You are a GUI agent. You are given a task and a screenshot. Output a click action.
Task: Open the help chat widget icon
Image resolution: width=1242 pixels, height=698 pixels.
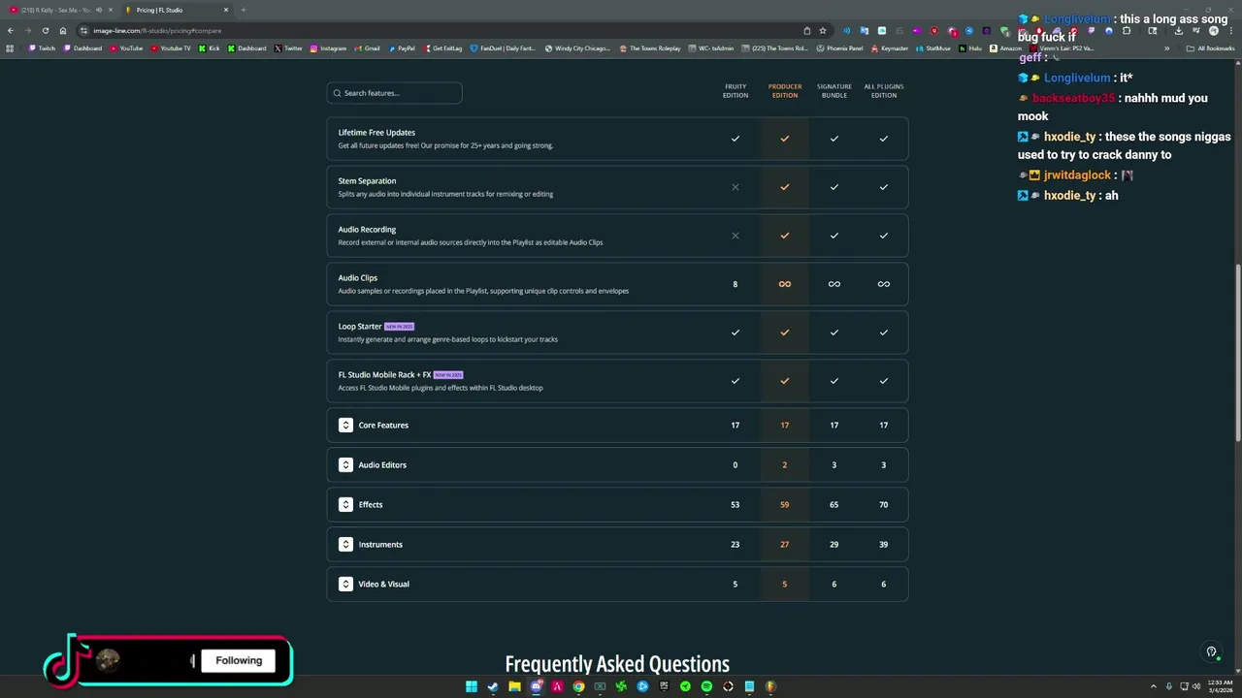coord(1211,652)
